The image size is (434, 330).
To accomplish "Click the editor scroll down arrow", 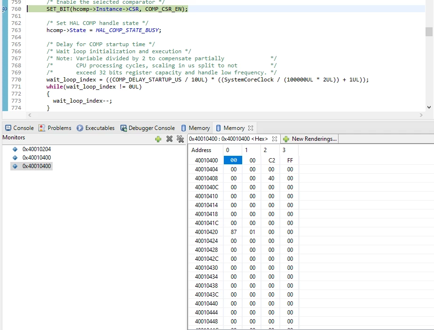I will tap(429, 107).
